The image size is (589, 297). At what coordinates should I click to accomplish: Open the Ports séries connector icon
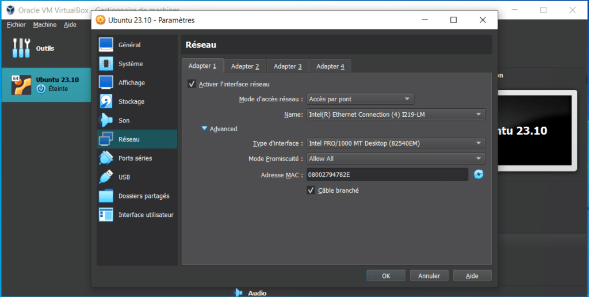pyautogui.click(x=106, y=158)
